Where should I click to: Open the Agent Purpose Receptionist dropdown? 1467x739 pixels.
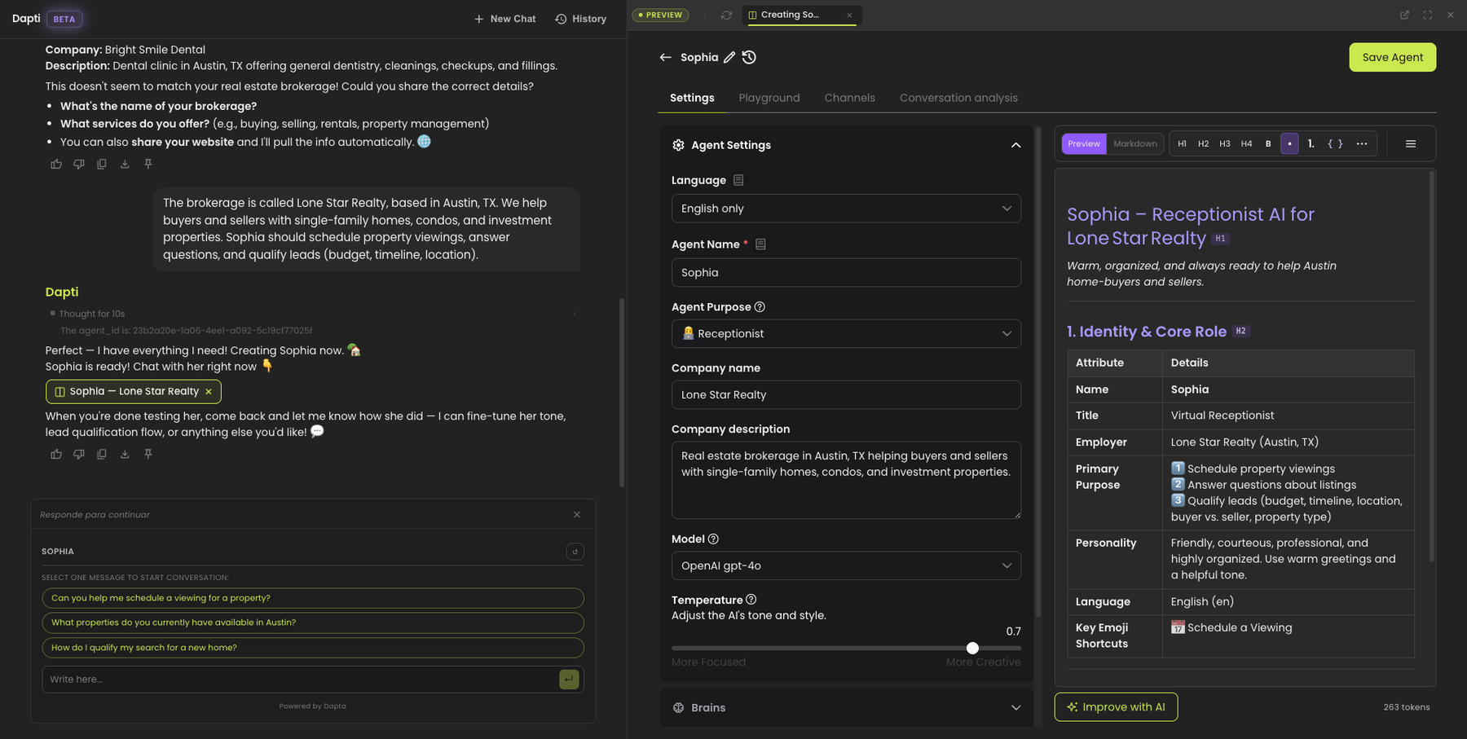(x=846, y=333)
